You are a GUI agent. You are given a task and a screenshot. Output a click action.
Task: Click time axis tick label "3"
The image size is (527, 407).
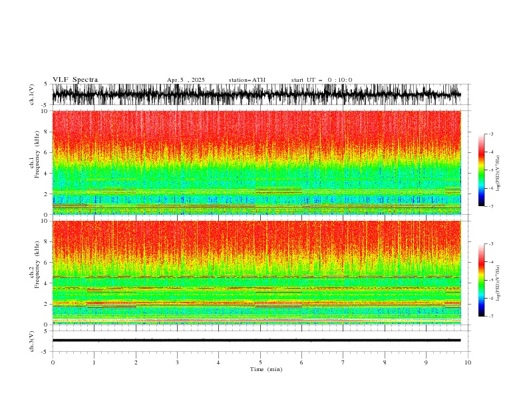177,362
